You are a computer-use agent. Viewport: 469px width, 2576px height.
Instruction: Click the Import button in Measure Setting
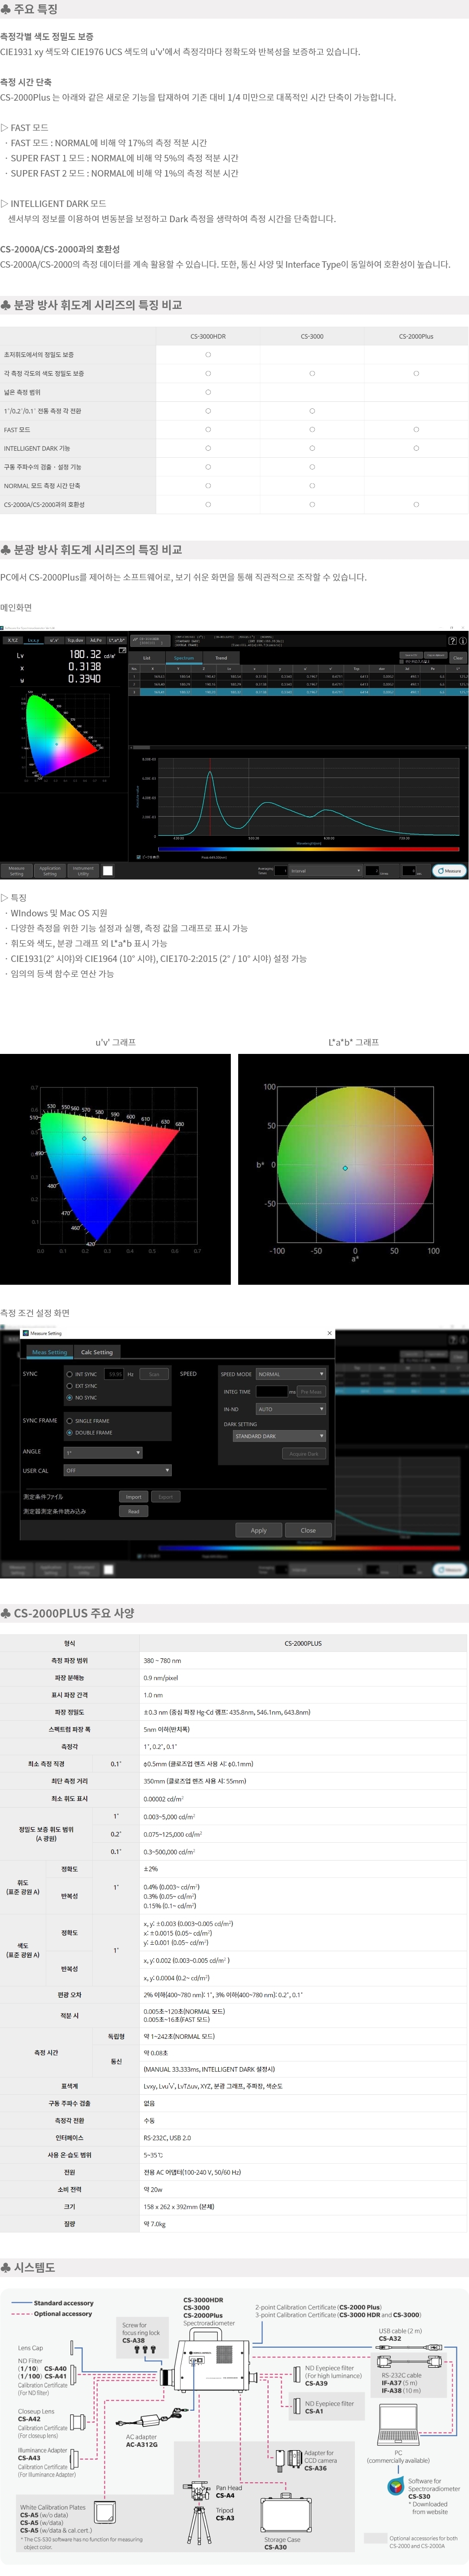133,1497
